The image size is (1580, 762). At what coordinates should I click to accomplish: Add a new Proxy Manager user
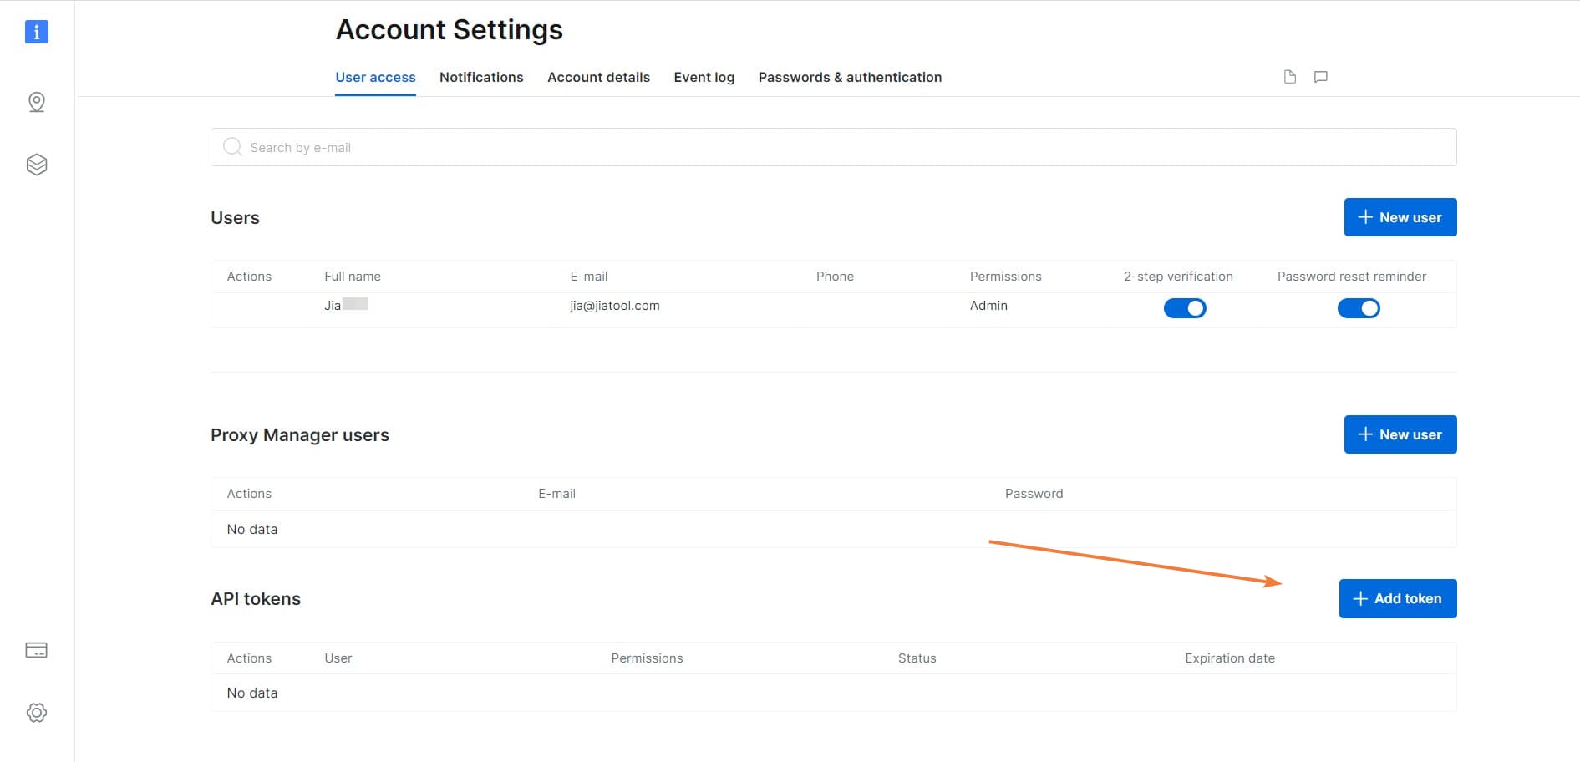click(x=1400, y=434)
